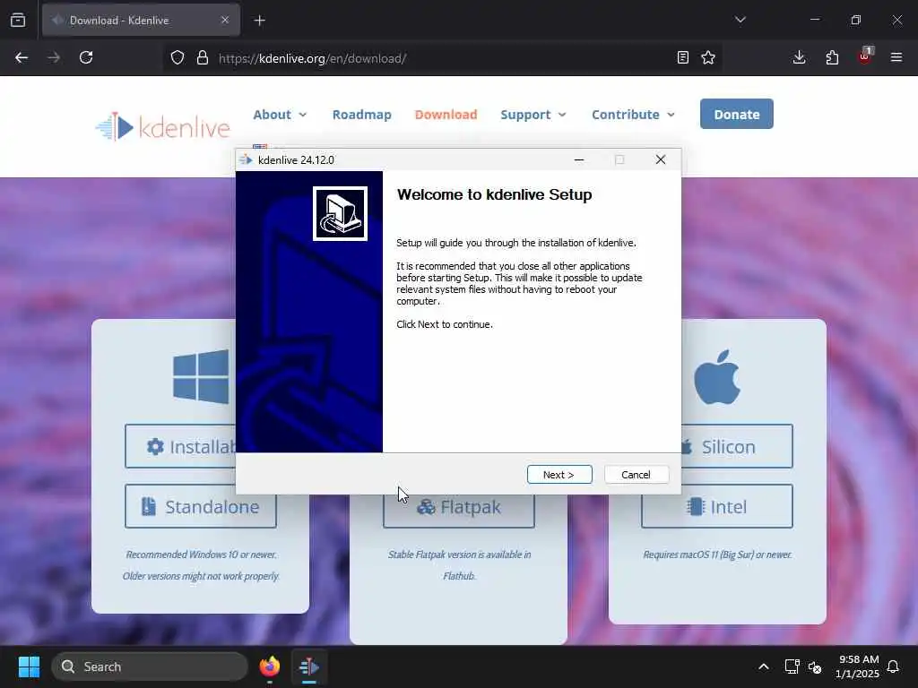Click the Windows logo on download card
The height and width of the screenshot is (688, 918).
(x=201, y=377)
